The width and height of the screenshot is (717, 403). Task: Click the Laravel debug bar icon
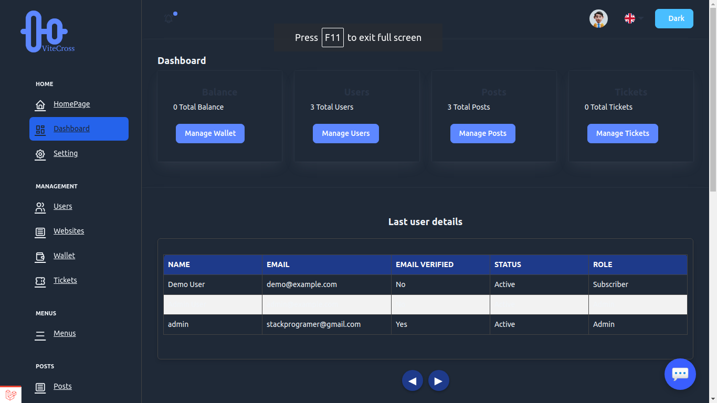point(10,395)
